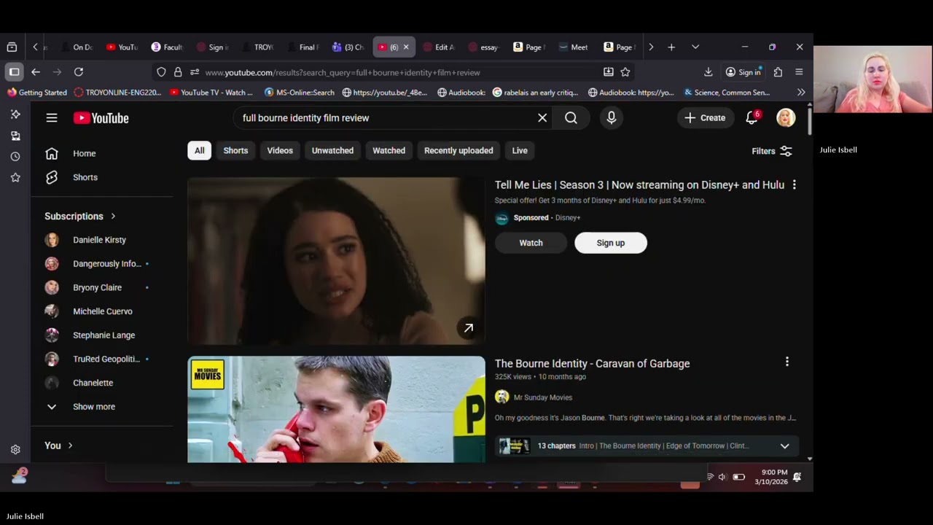Click the browser address bar URL
Viewport: 933px width, 525px height.
coord(343,73)
